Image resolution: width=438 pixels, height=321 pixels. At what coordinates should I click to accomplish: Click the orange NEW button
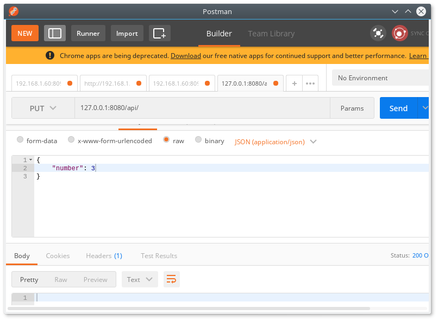pos(25,33)
